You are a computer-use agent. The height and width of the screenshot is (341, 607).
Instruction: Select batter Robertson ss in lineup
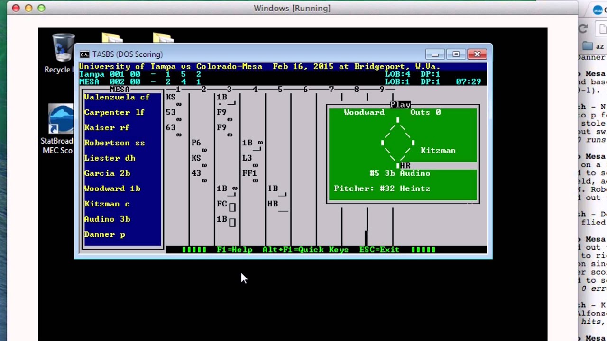pos(114,143)
